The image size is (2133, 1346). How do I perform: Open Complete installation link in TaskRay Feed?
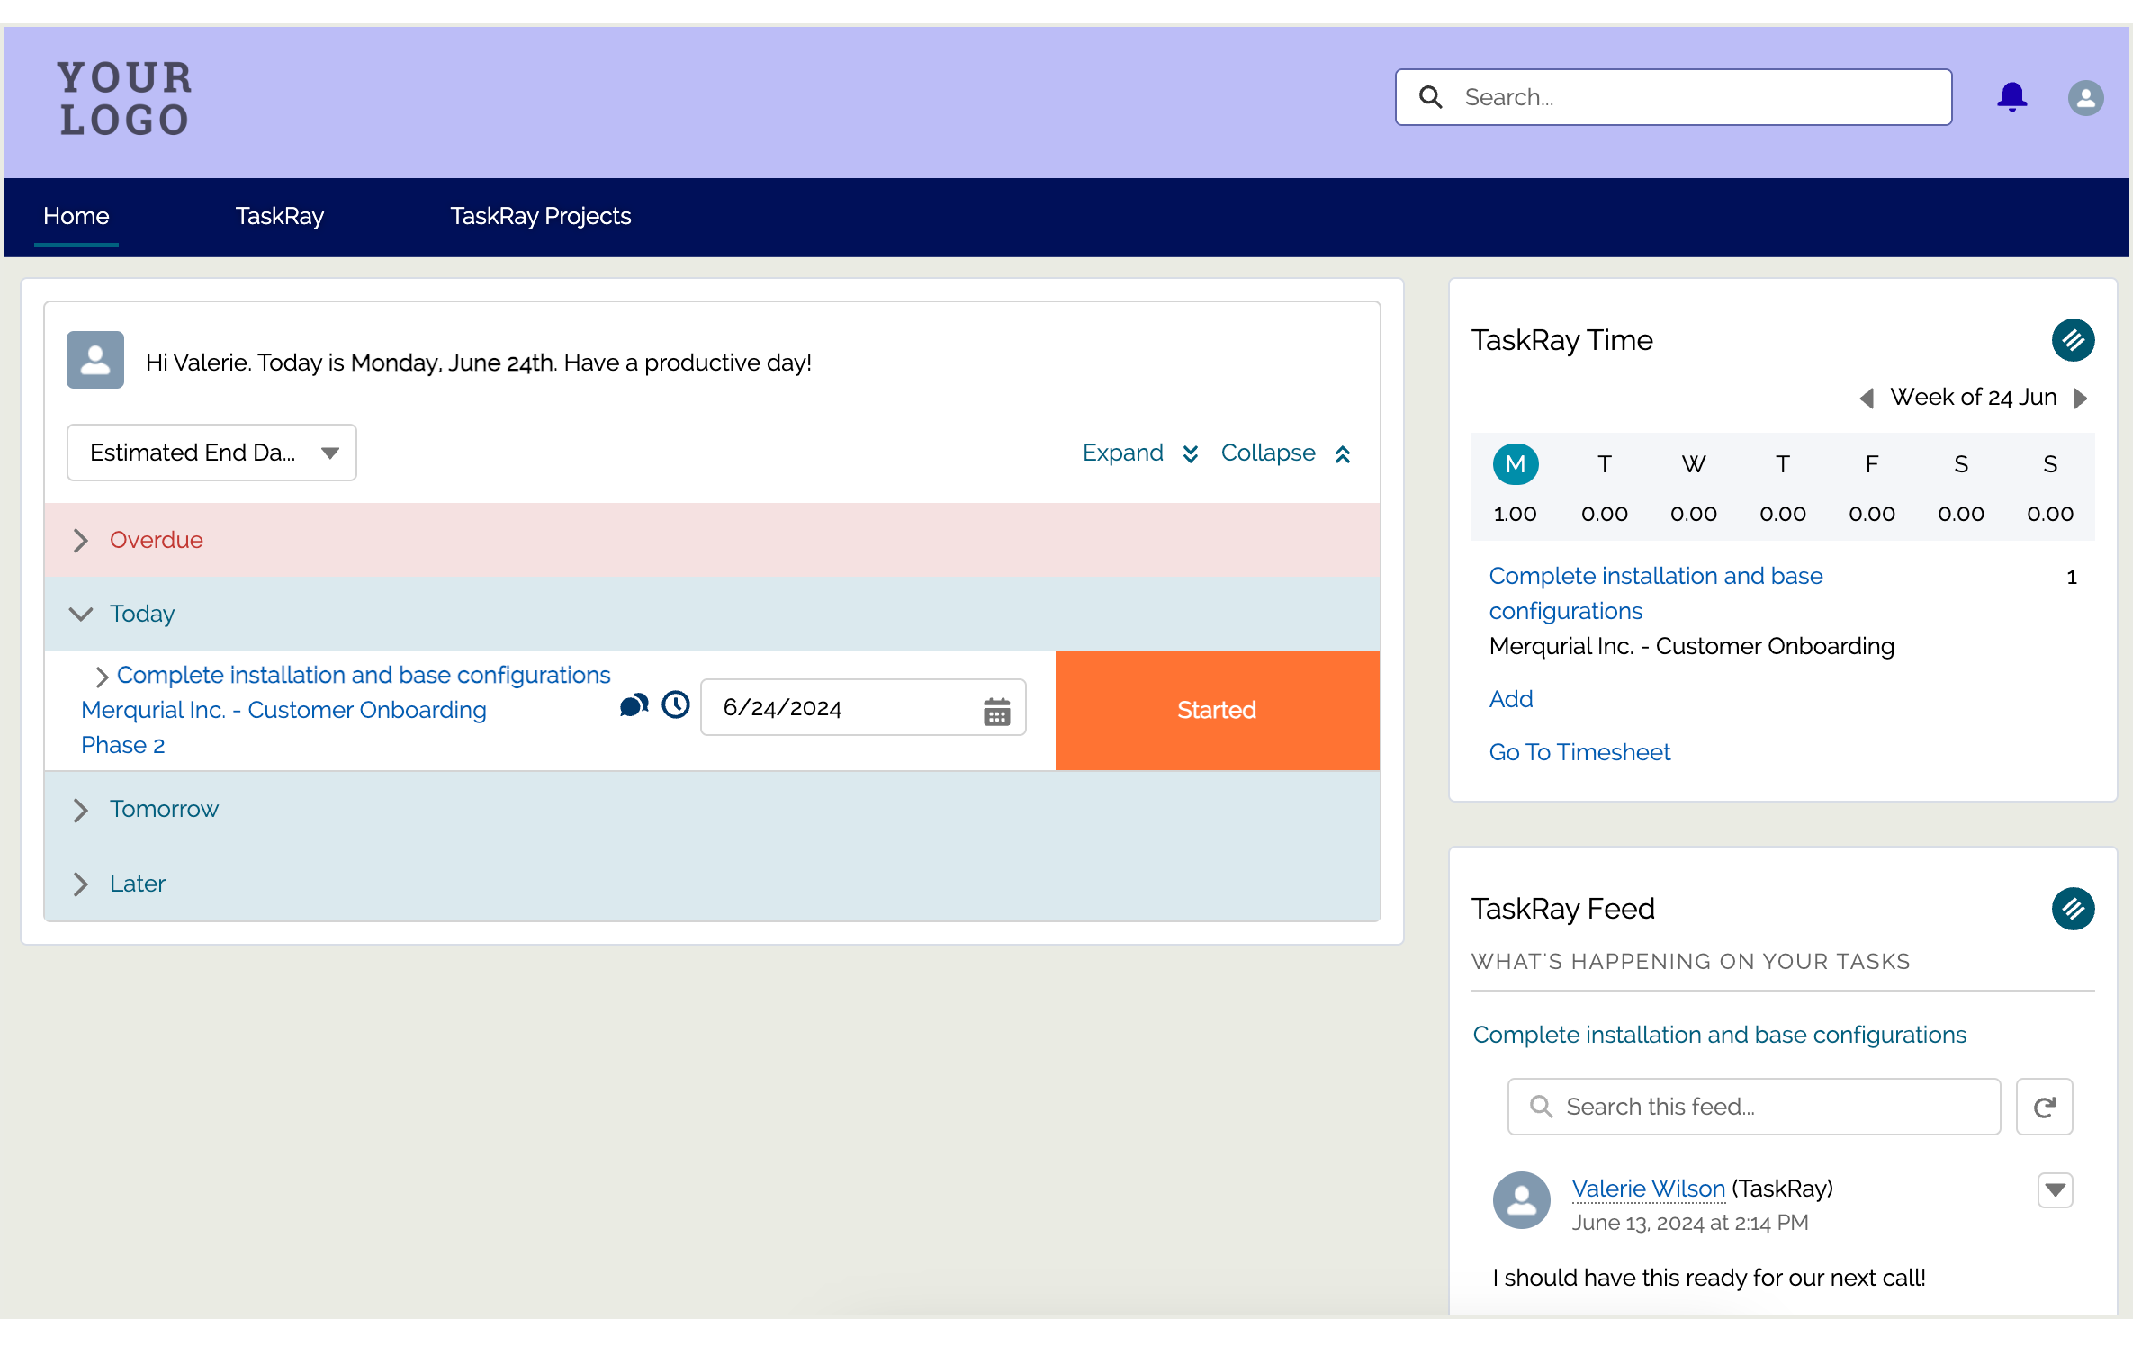tap(1719, 1035)
